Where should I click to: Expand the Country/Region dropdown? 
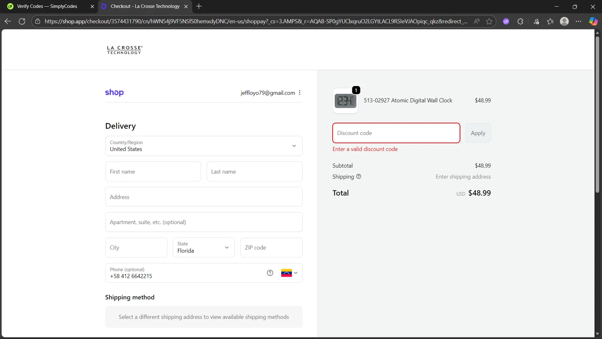pyautogui.click(x=204, y=146)
